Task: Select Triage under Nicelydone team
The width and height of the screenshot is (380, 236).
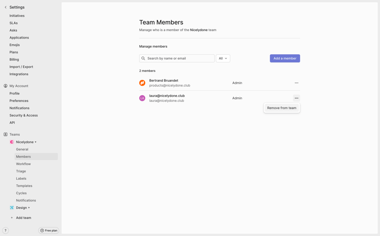Action: (x=21, y=171)
